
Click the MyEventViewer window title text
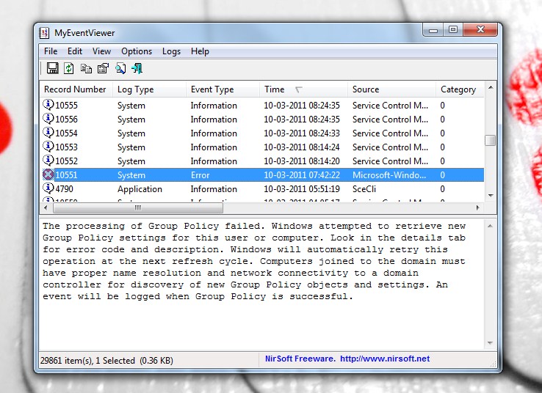tap(84, 33)
